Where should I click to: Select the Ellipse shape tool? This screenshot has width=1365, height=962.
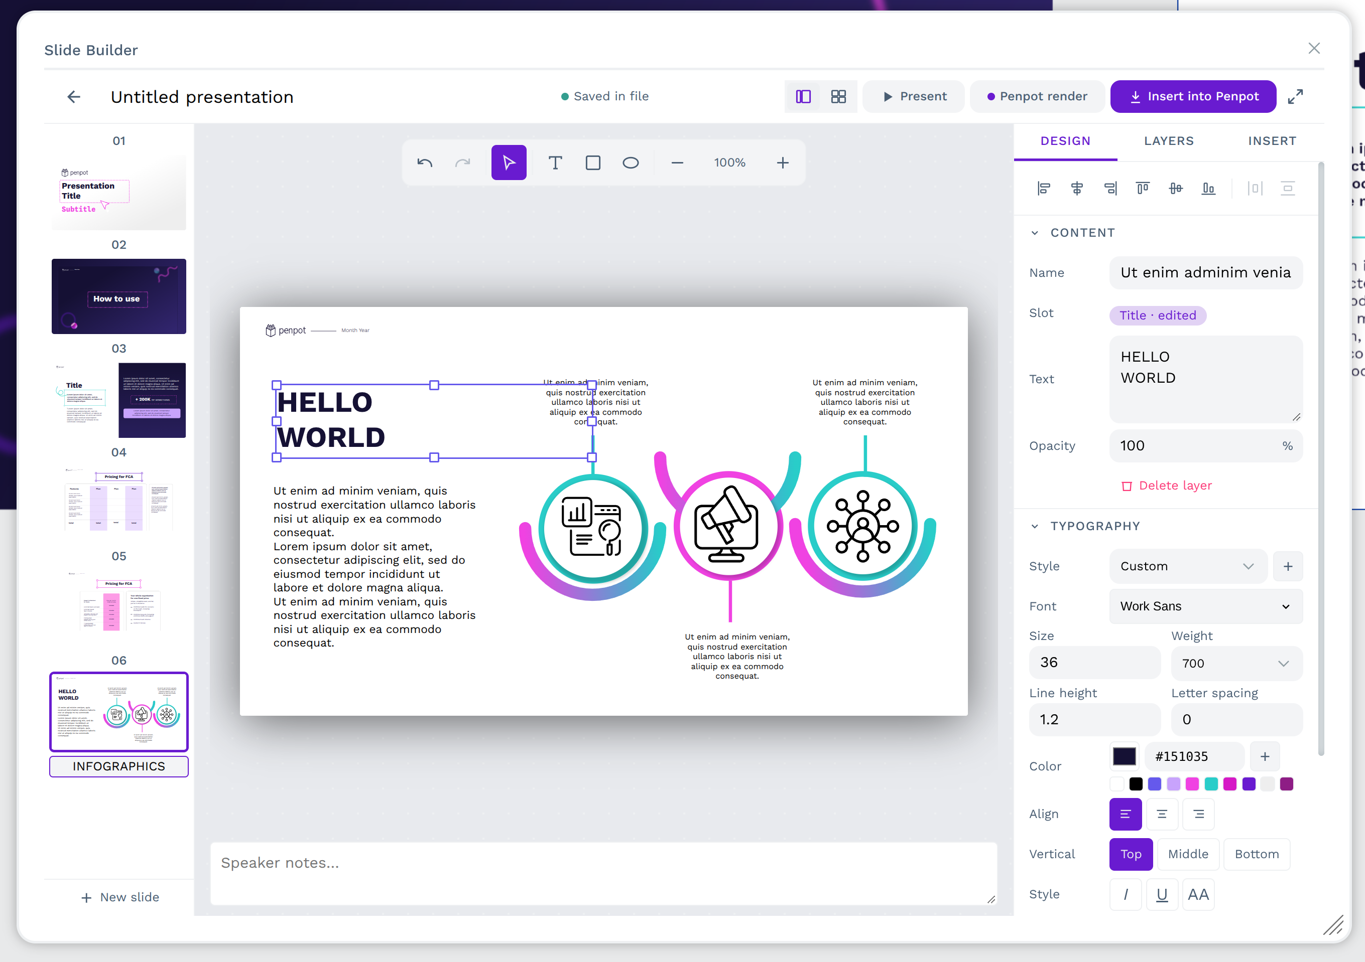click(x=631, y=163)
